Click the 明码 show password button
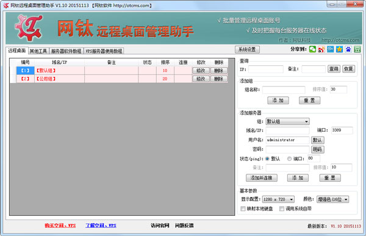Viewport: 366px width, 236px height. pos(317,149)
